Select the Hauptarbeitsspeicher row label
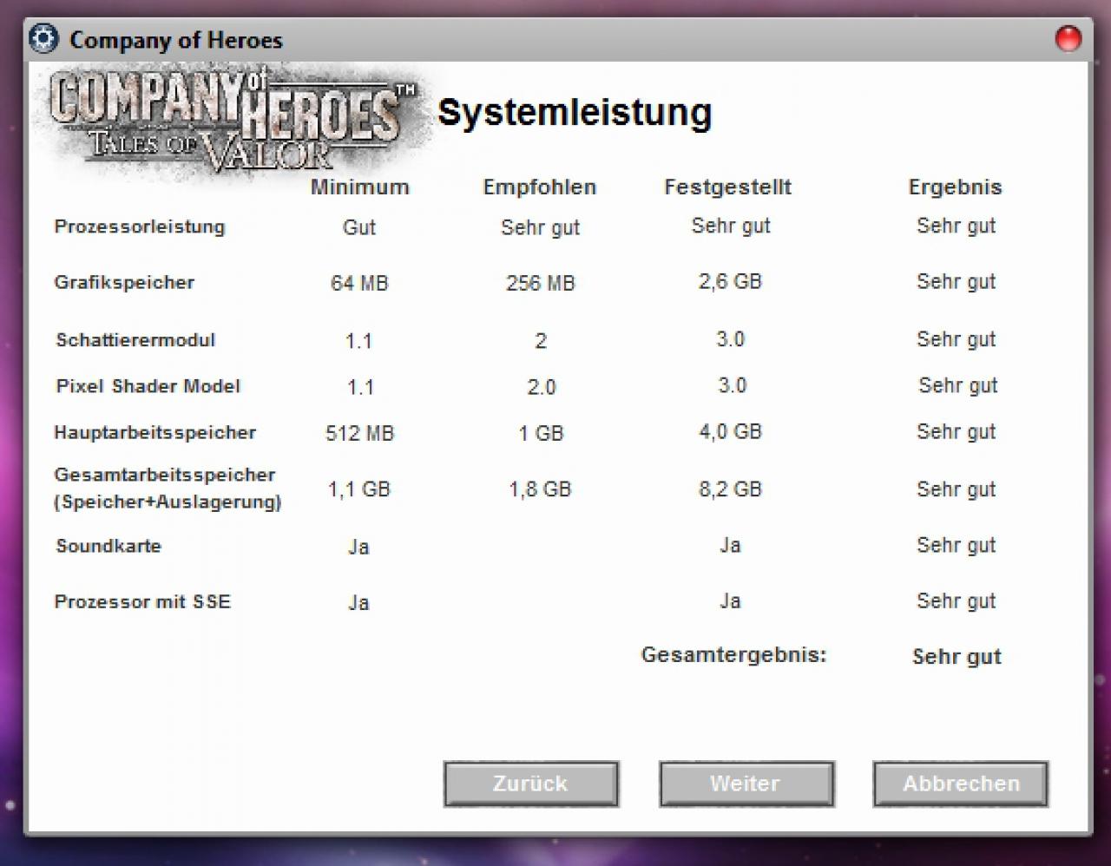 (155, 432)
